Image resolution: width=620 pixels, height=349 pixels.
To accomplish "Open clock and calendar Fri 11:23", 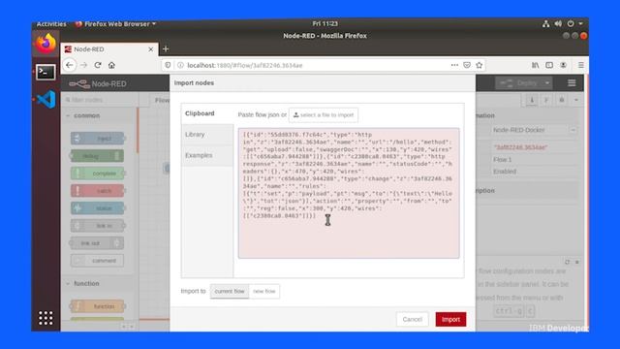I will coord(325,23).
